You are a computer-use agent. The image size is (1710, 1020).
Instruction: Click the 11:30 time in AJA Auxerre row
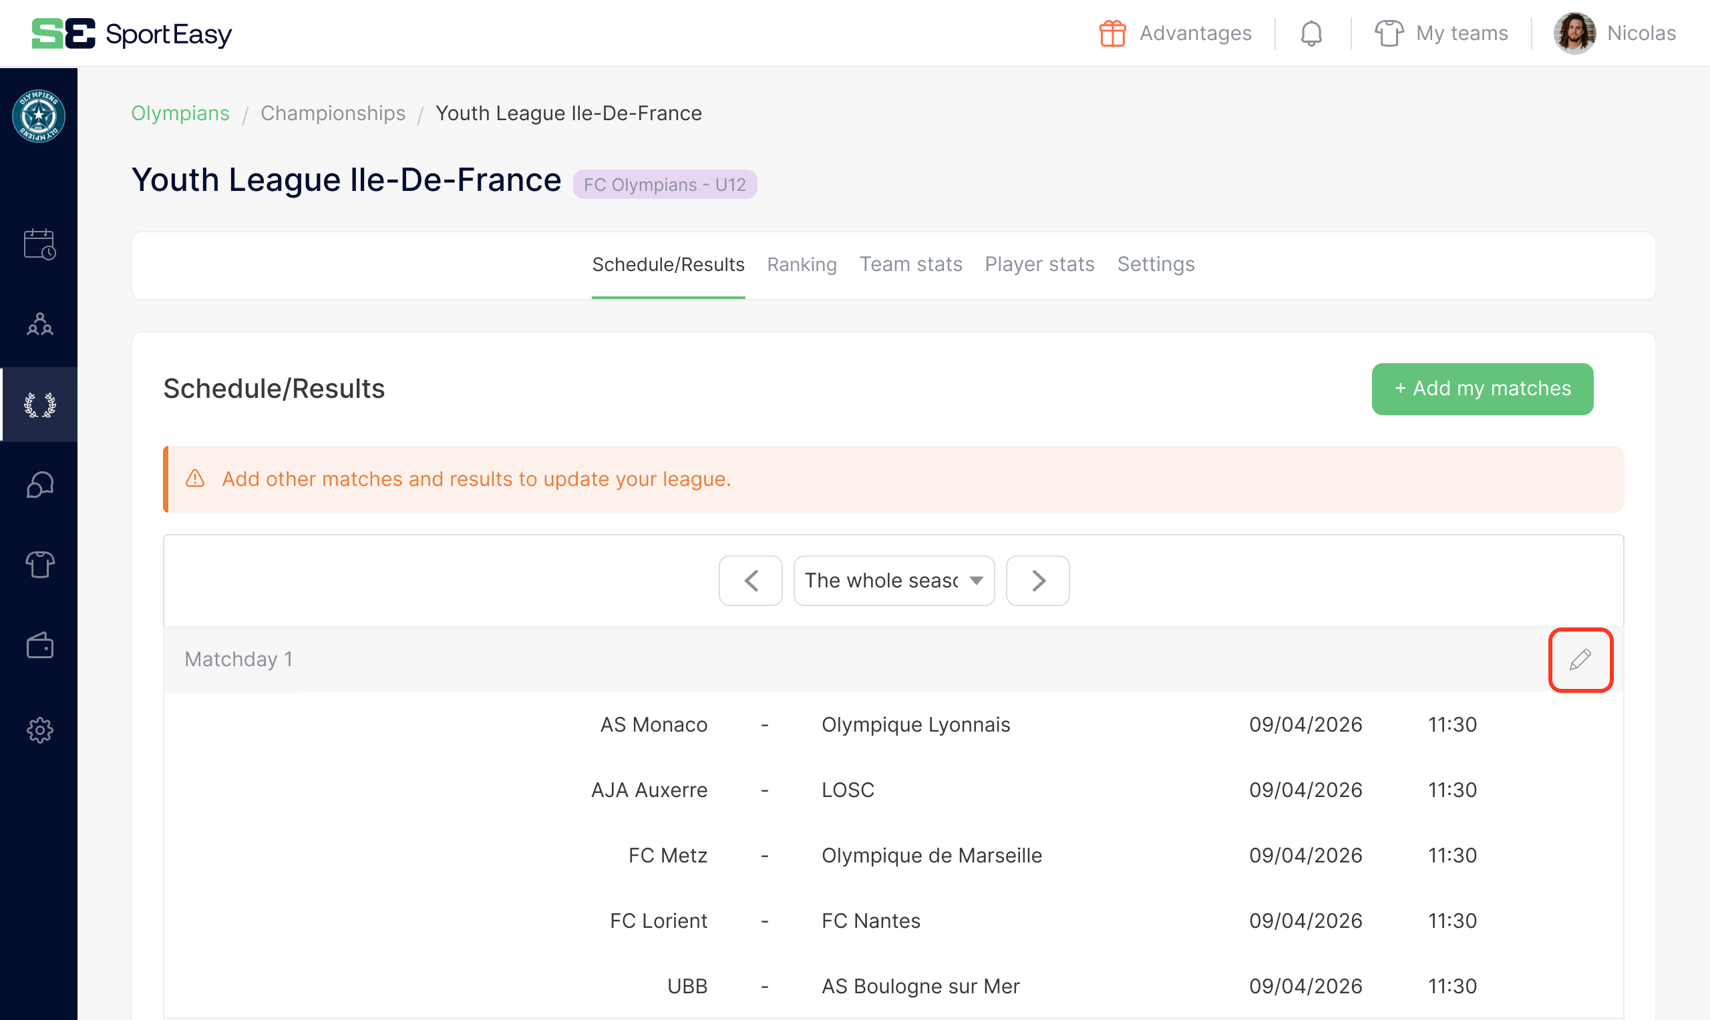point(1452,790)
